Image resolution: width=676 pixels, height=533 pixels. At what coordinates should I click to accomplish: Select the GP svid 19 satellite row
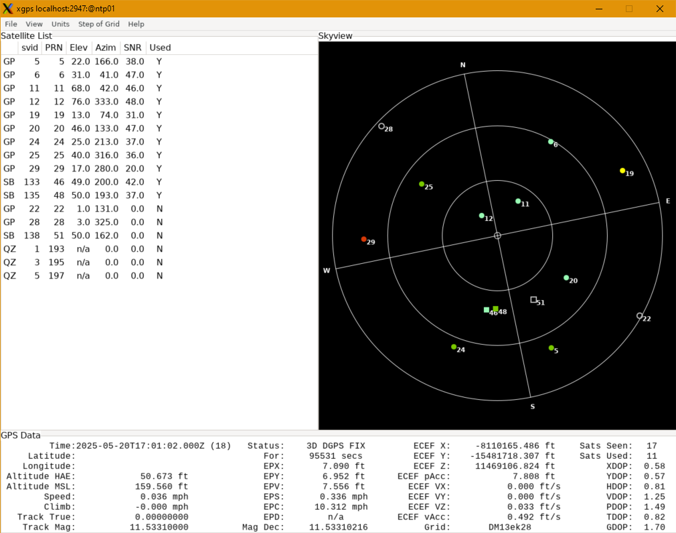click(159, 115)
